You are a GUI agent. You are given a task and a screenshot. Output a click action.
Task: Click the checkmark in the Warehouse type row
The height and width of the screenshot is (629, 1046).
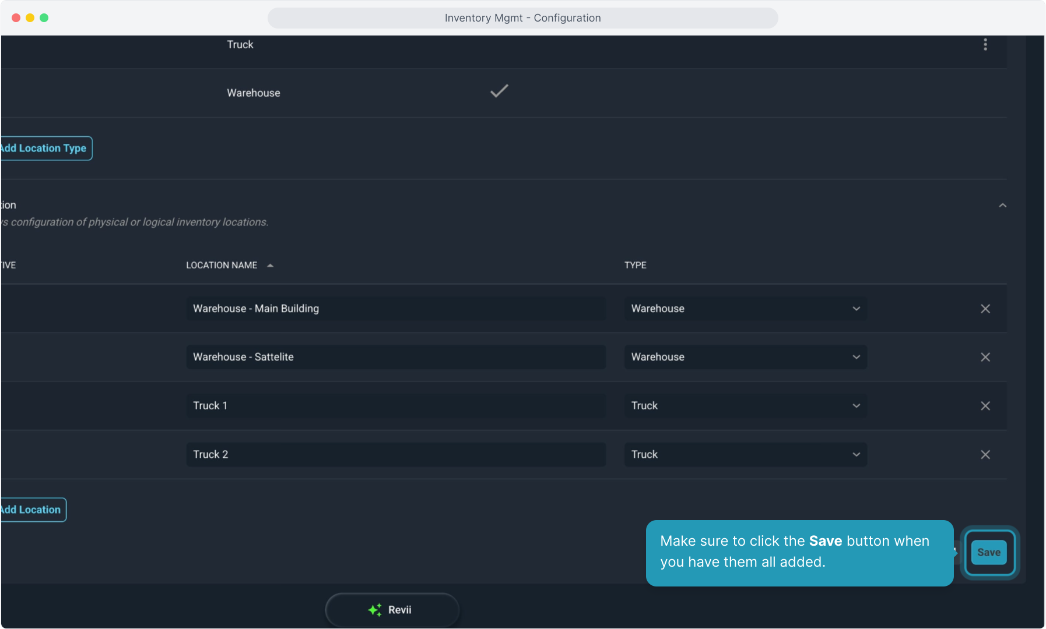point(499,91)
